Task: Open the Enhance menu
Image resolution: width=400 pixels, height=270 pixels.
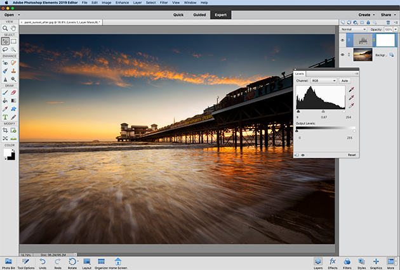Action: pos(122,3)
